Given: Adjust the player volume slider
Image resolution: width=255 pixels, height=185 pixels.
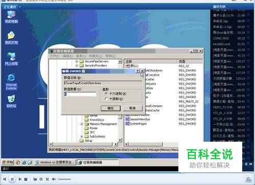Looking at the screenshot, I should click(64, 179).
